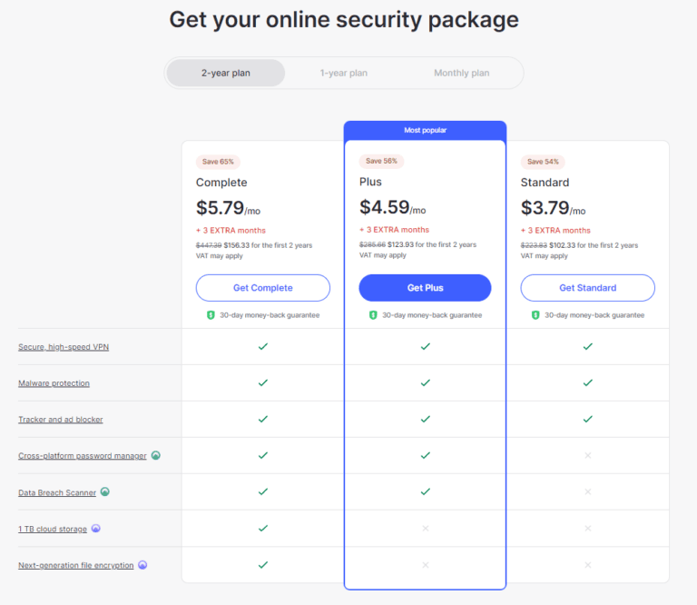Select the 2-year plan option
Image resolution: width=697 pixels, height=605 pixels.
pos(226,73)
